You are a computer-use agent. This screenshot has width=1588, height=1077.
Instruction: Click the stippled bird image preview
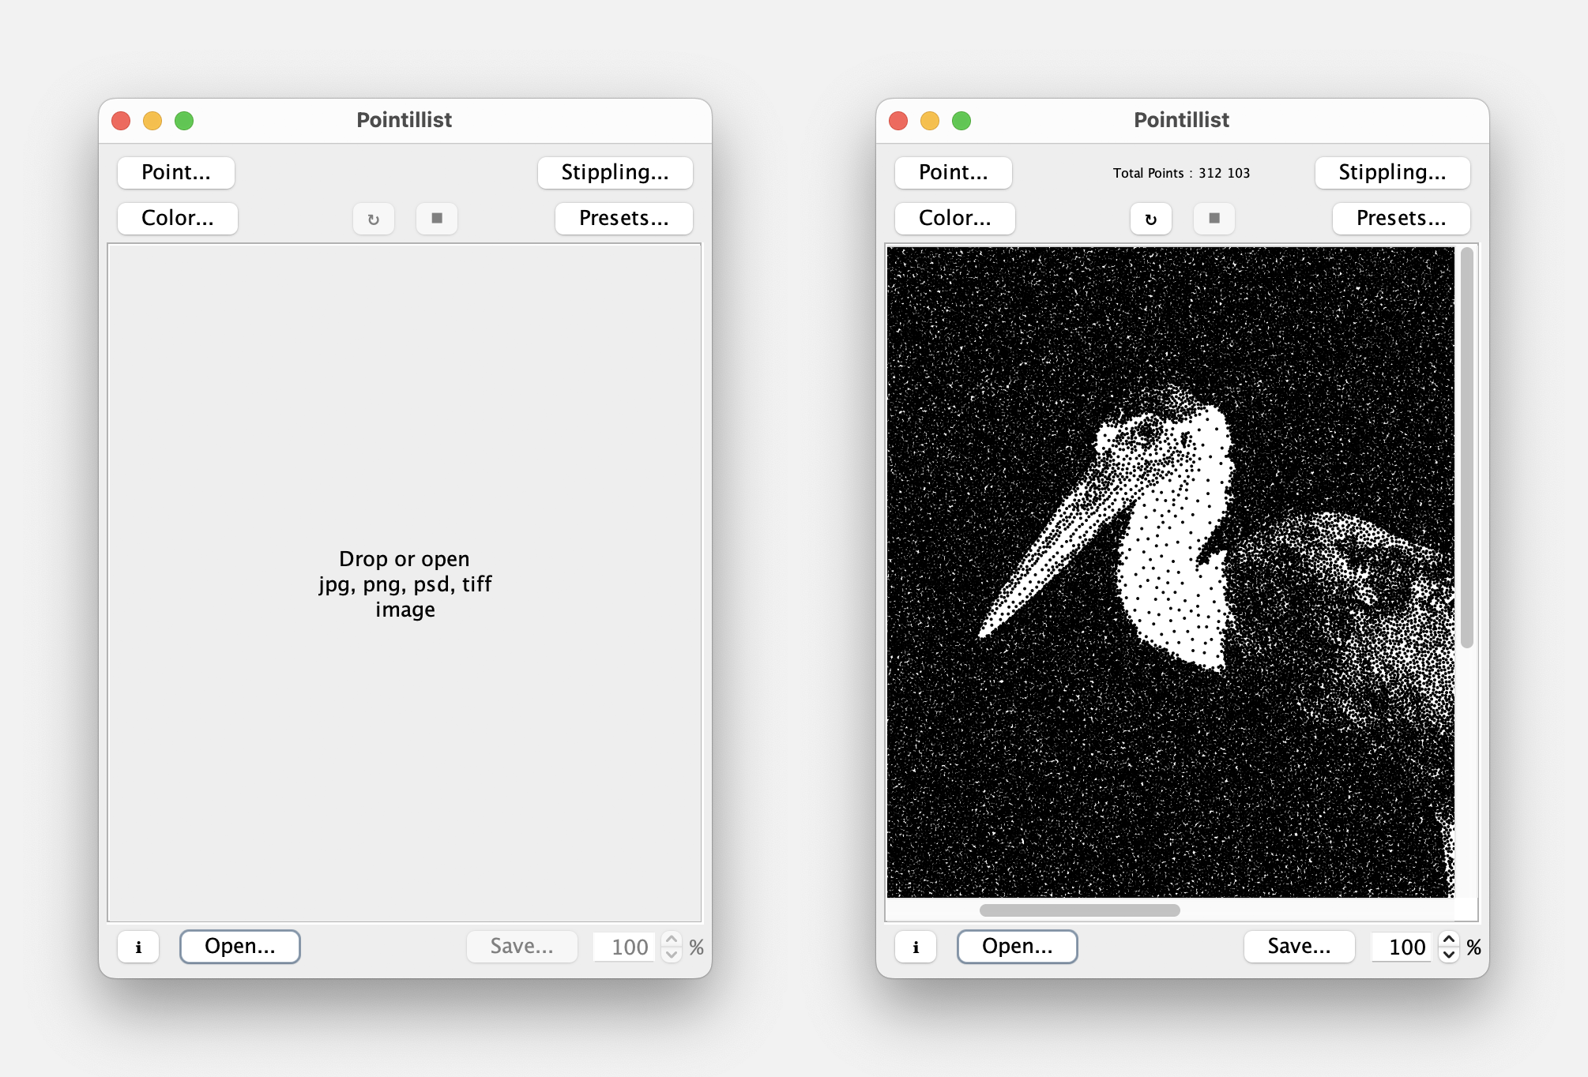[x=1170, y=572]
